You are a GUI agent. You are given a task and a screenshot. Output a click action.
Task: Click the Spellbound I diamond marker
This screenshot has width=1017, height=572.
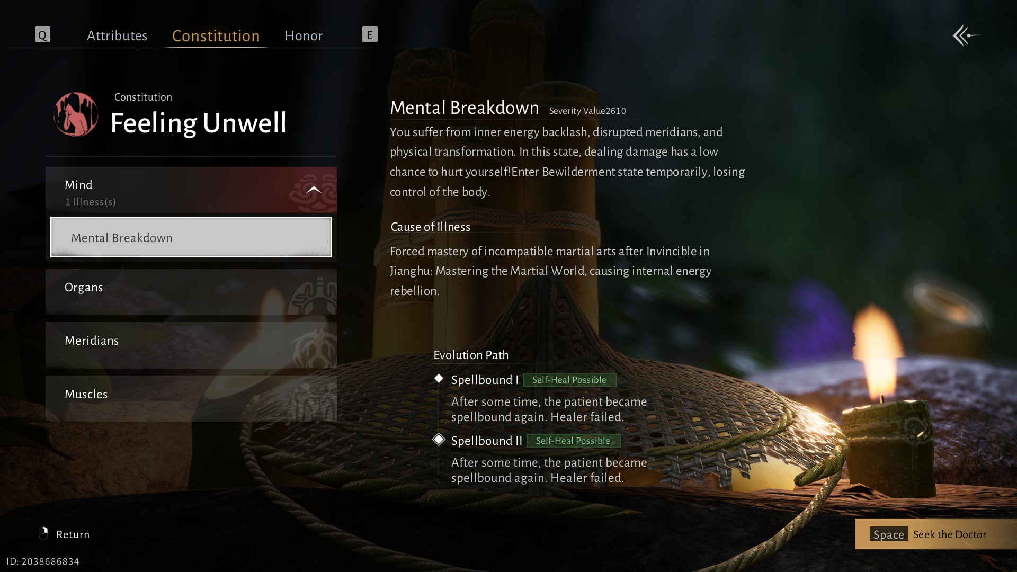coord(439,378)
